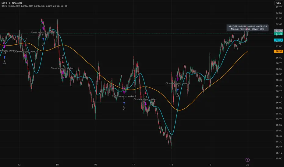Click date label 22 on time axis
Screen dimensions: 284x167
(x=248, y=165)
